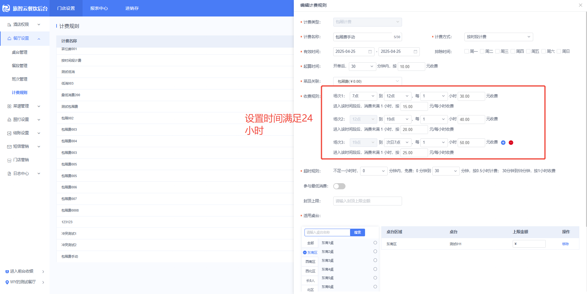This screenshot has width=587, height=294.
Task: Open the end date calendar icon
Action: click(415, 52)
